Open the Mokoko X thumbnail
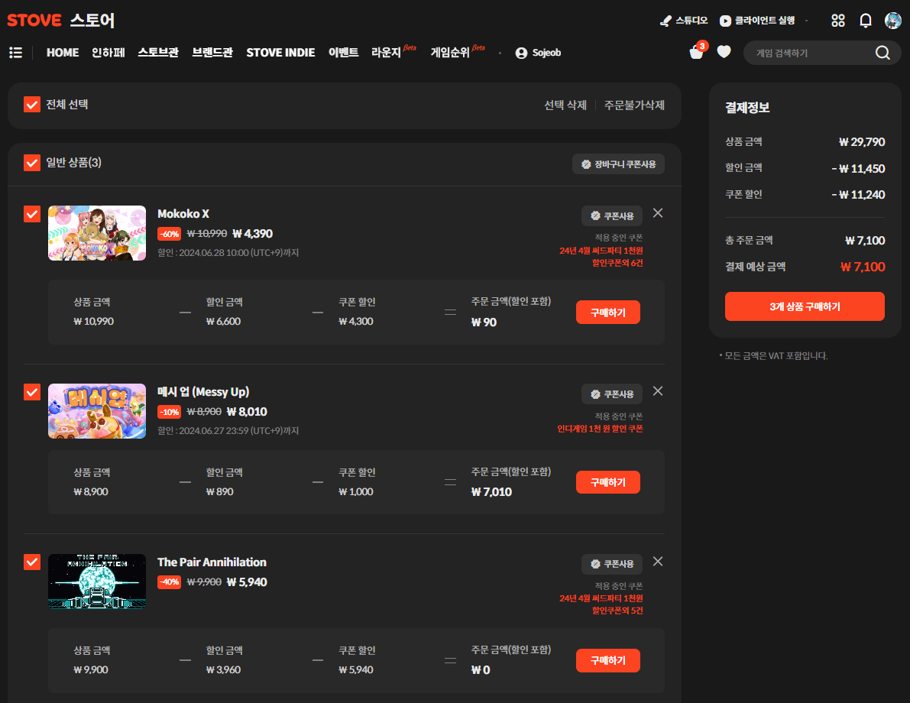Image resolution: width=910 pixels, height=703 pixels. click(x=97, y=233)
